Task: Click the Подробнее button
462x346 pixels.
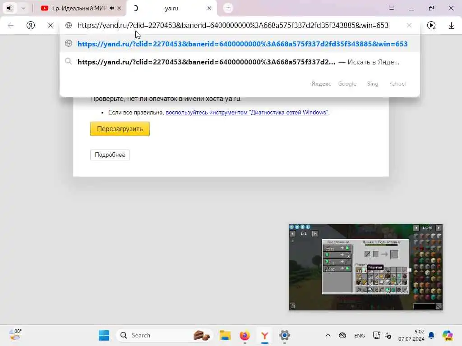Action: (110, 155)
